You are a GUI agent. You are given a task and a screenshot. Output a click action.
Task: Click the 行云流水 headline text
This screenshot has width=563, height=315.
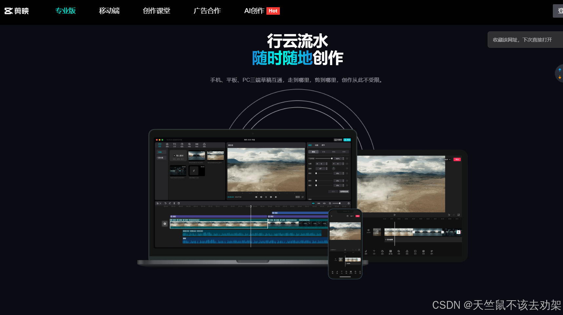pyautogui.click(x=298, y=41)
